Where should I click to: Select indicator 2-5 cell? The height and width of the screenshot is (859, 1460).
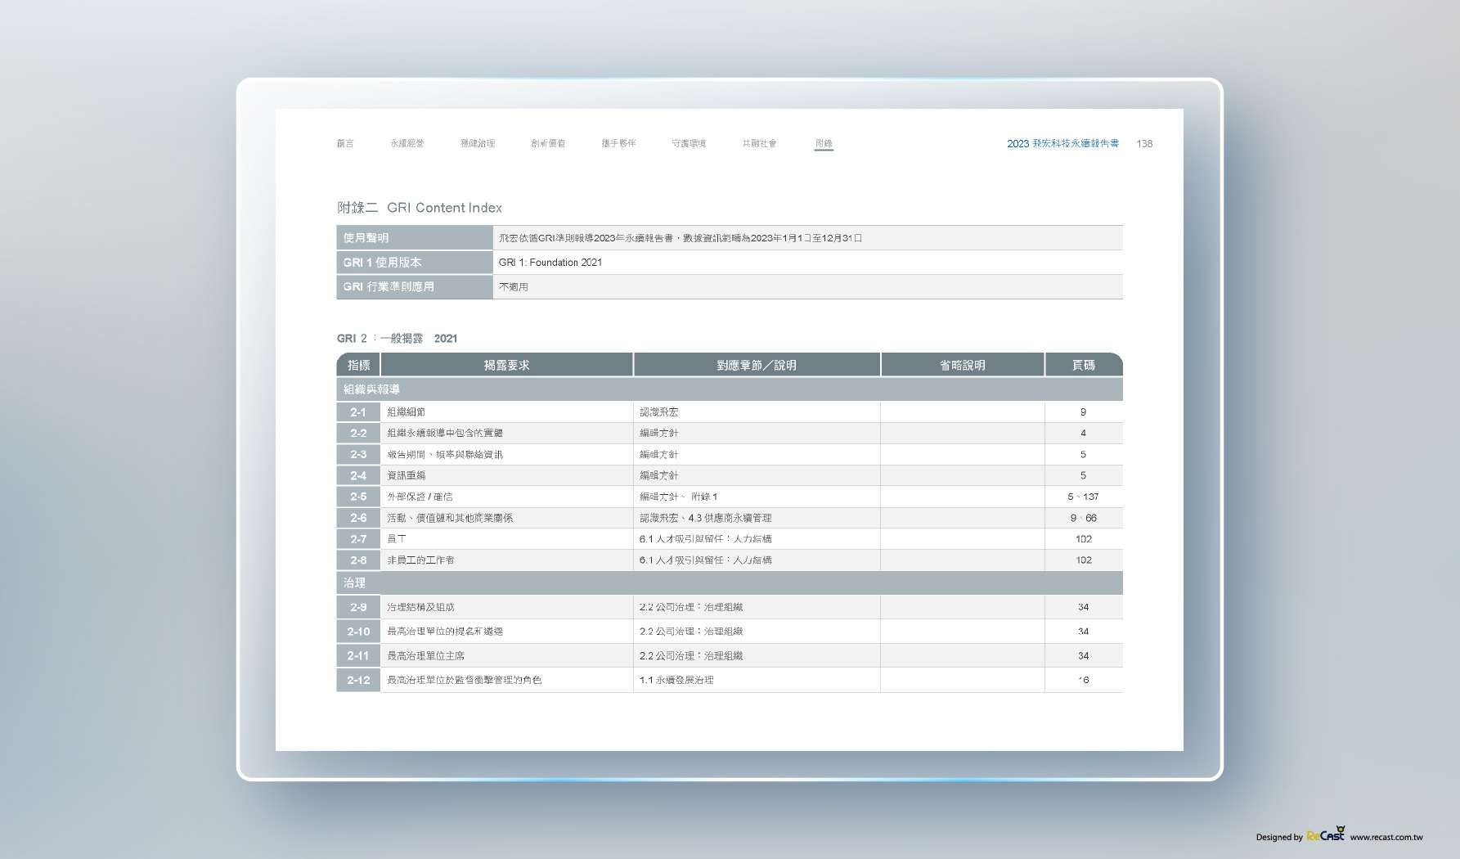point(358,497)
